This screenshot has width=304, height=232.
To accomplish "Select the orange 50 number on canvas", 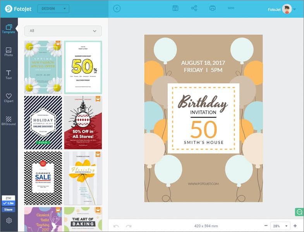I will pos(203,129).
